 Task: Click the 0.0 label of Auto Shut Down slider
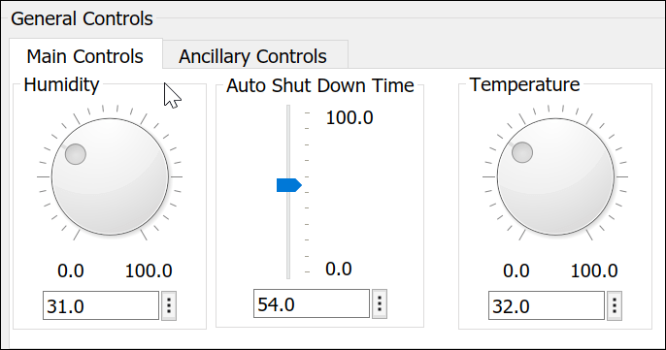point(339,269)
